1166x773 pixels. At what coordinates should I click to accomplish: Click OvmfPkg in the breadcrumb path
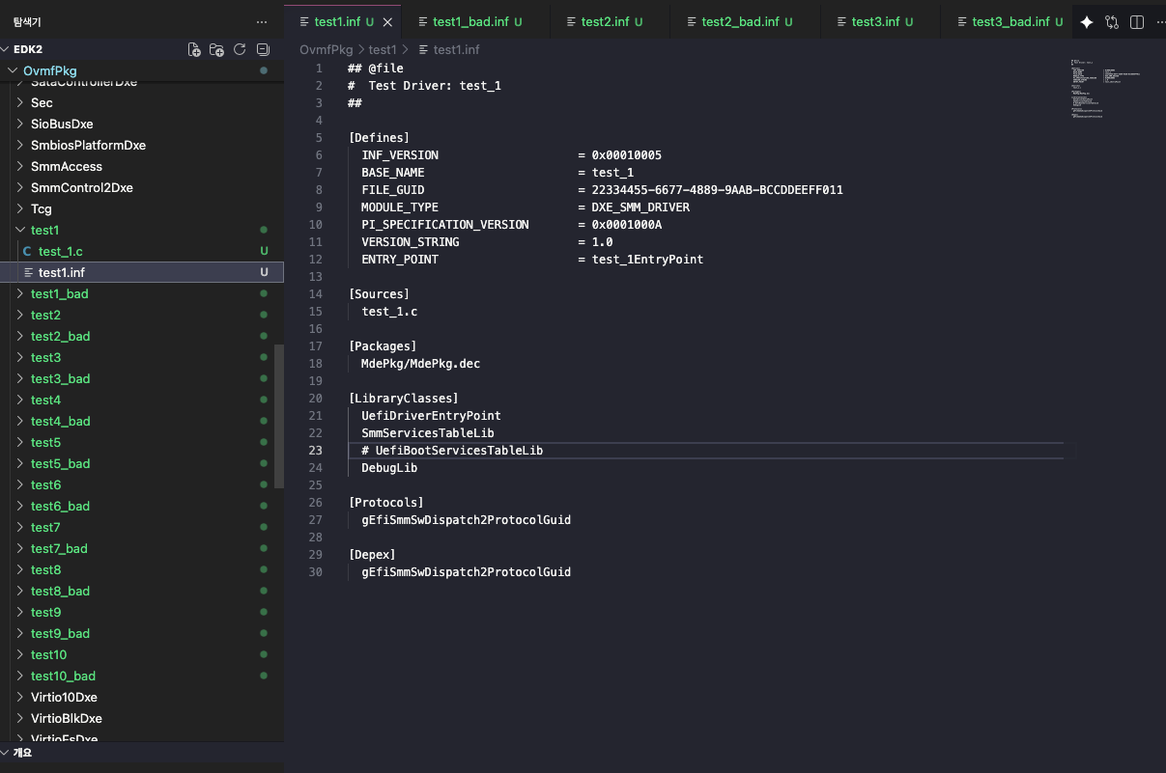pyautogui.click(x=326, y=49)
